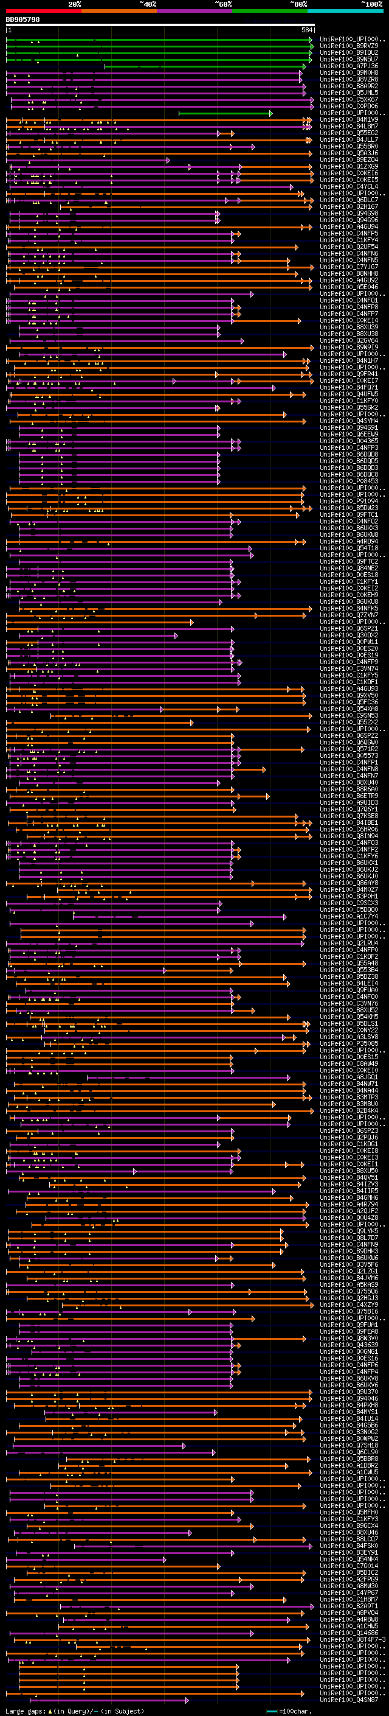This screenshot has height=1716, width=389.
Task: Click the green alignment bar for UniRef100_A7PJ36
Action: pyautogui.click(x=205, y=66)
